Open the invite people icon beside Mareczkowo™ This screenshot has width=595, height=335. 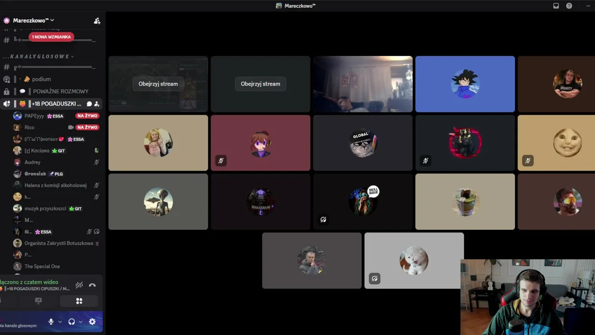tap(97, 20)
